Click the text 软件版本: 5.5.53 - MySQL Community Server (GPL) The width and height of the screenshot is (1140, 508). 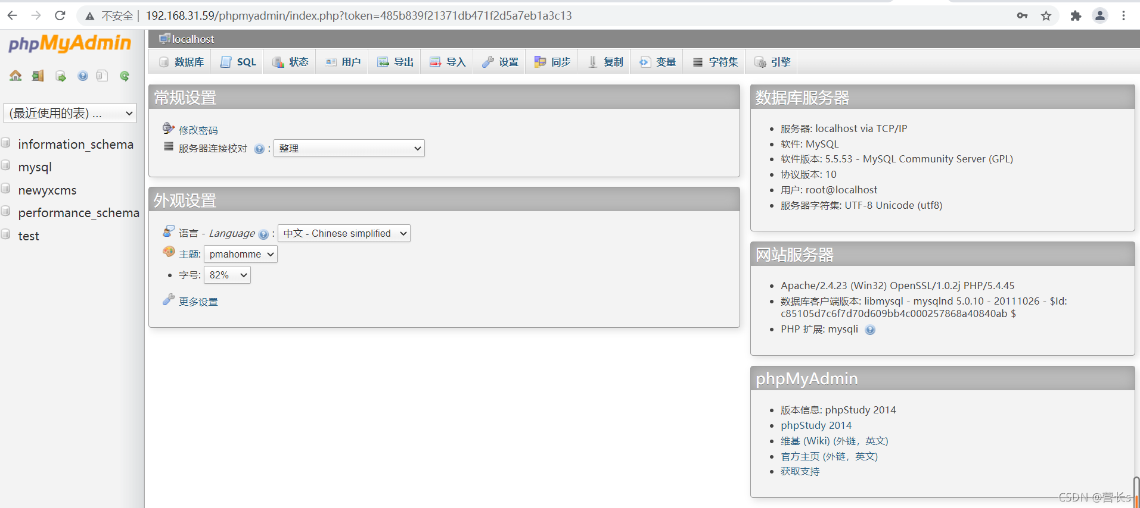897,159
